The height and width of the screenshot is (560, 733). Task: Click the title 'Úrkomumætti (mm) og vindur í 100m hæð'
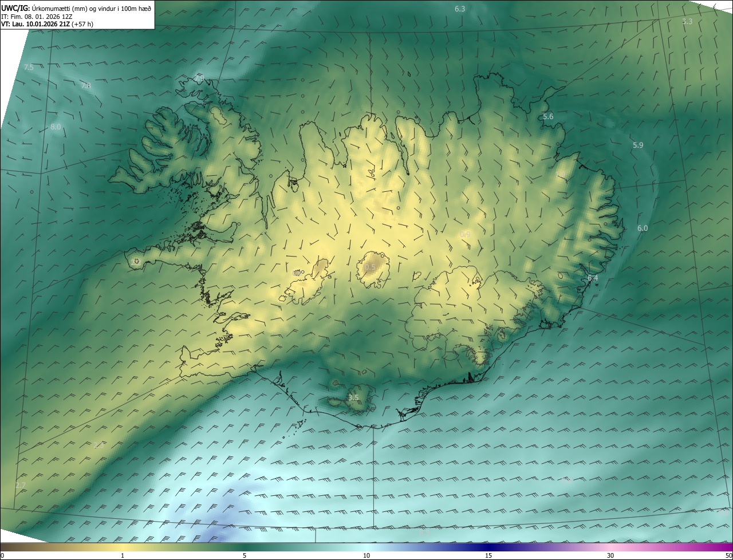pyautogui.click(x=92, y=8)
